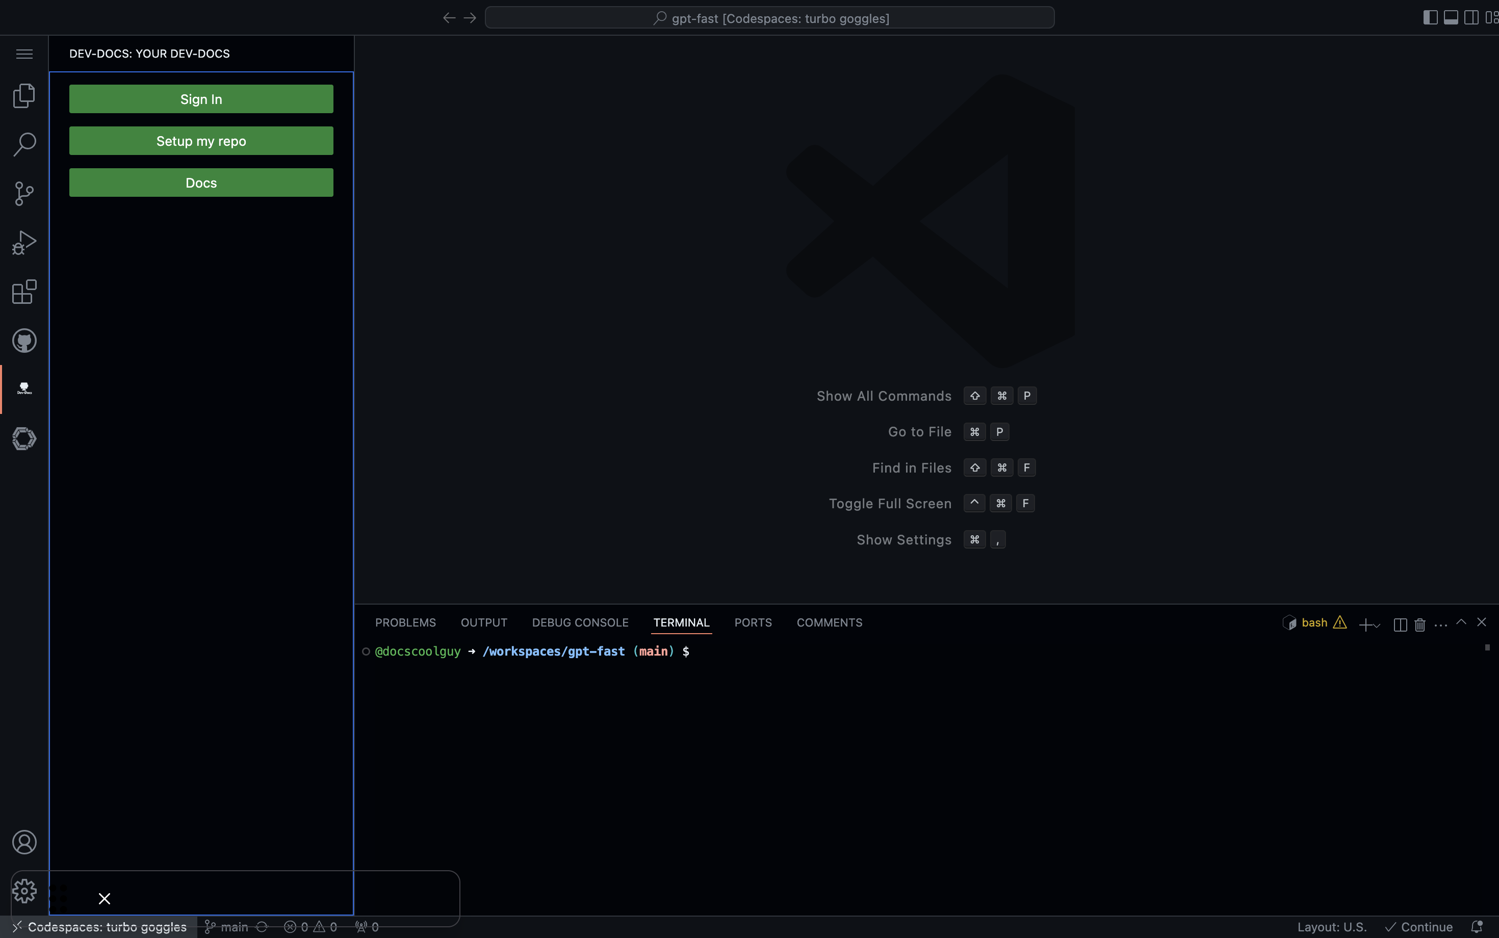Click the Sign In button
Image resolution: width=1499 pixels, height=938 pixels.
click(201, 99)
